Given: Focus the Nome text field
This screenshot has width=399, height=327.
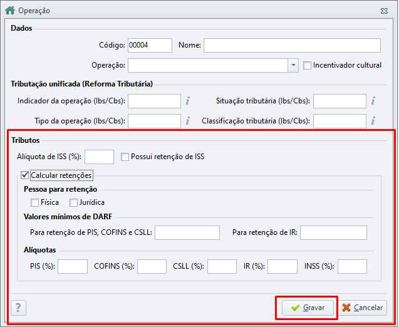Looking at the screenshot, I should [x=292, y=45].
